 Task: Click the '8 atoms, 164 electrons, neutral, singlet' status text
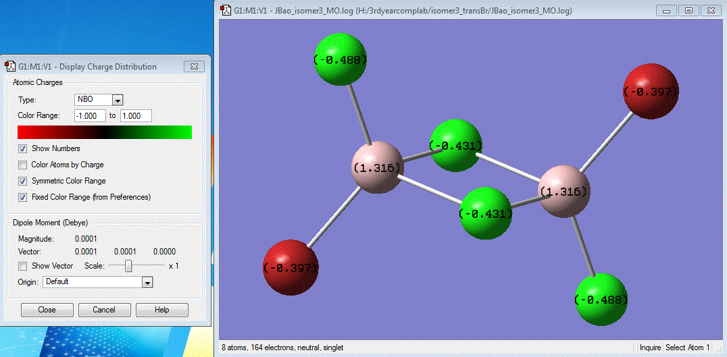283,348
